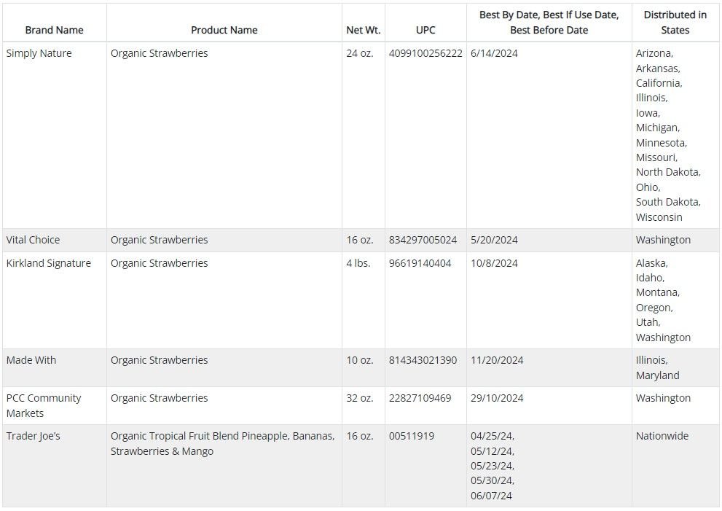Select the PCC Community Markets cell
The height and width of the screenshot is (511, 722).
tap(44, 405)
